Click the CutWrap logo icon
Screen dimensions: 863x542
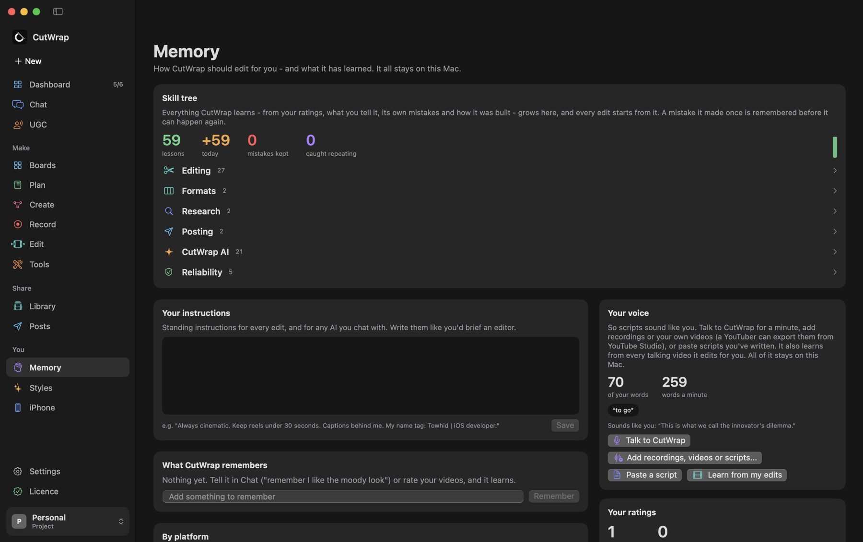pos(20,37)
